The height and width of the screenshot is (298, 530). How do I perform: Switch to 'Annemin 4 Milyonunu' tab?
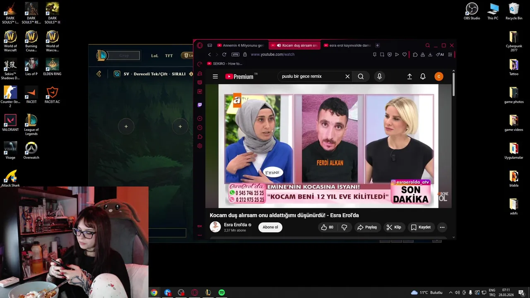click(240, 46)
